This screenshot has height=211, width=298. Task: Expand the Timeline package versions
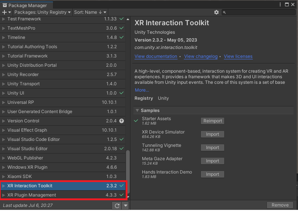tap(3, 37)
